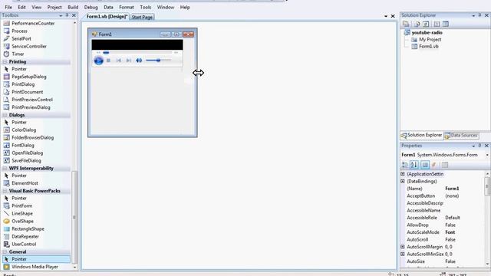Collapse the Printing toolbox group
This screenshot has width=491, height=276.
coord(5,61)
